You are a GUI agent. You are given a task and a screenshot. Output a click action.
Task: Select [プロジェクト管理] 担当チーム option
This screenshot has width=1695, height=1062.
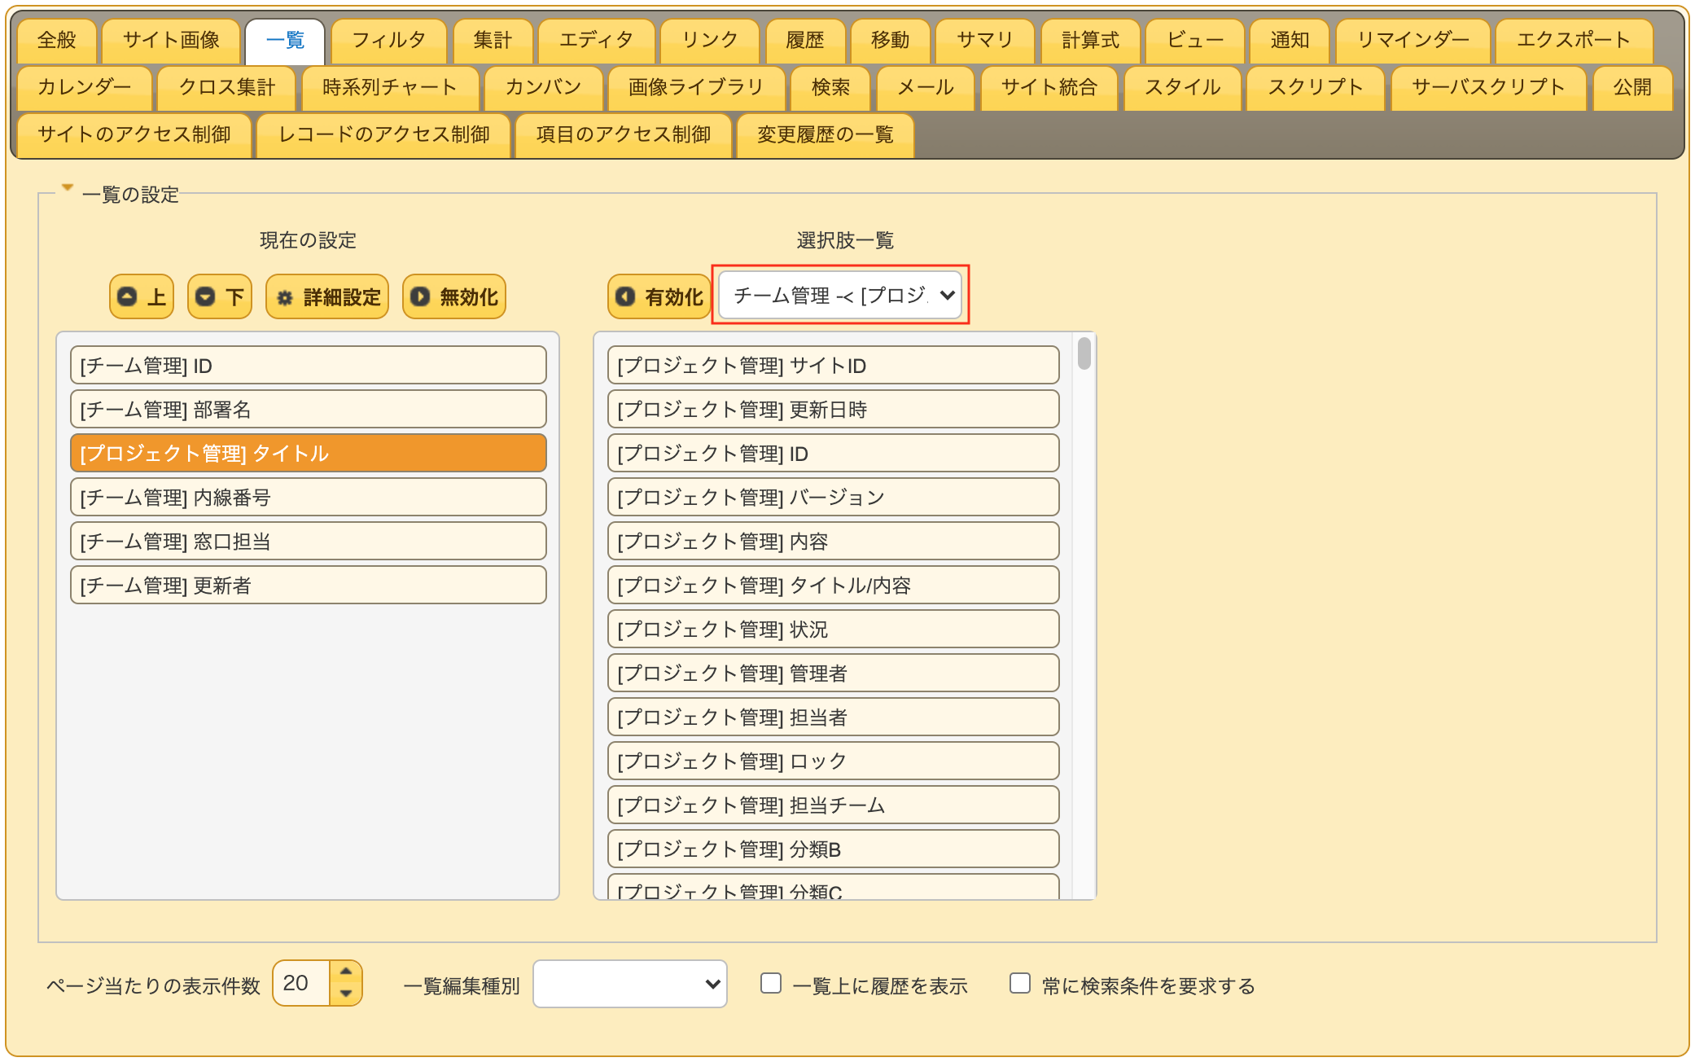pyautogui.click(x=834, y=805)
